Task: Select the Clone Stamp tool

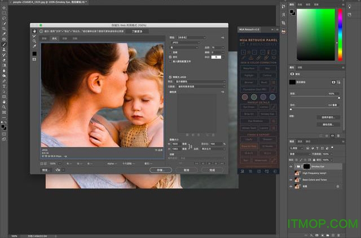Action: pos(4,50)
